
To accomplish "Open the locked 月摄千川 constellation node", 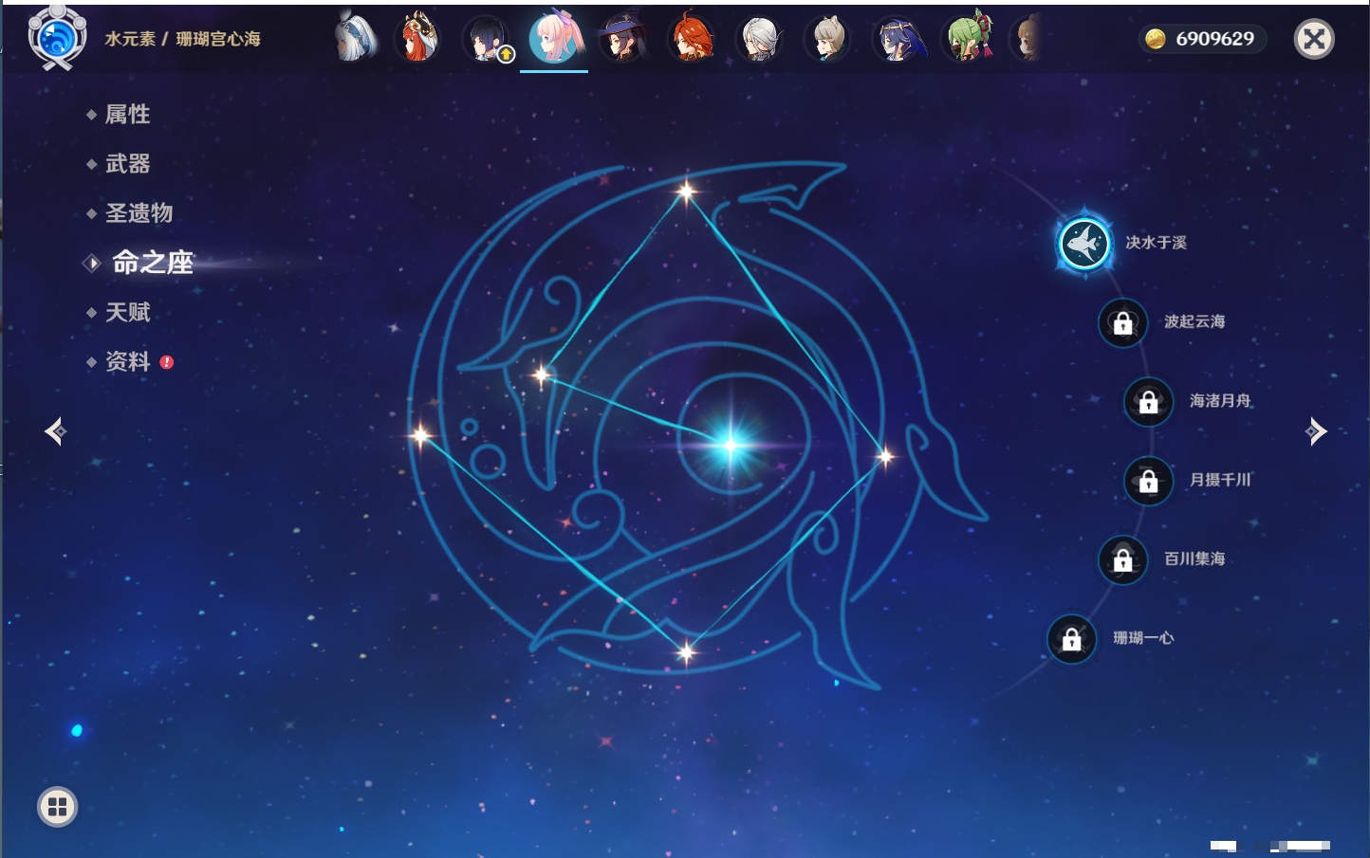I will 1148,482.
